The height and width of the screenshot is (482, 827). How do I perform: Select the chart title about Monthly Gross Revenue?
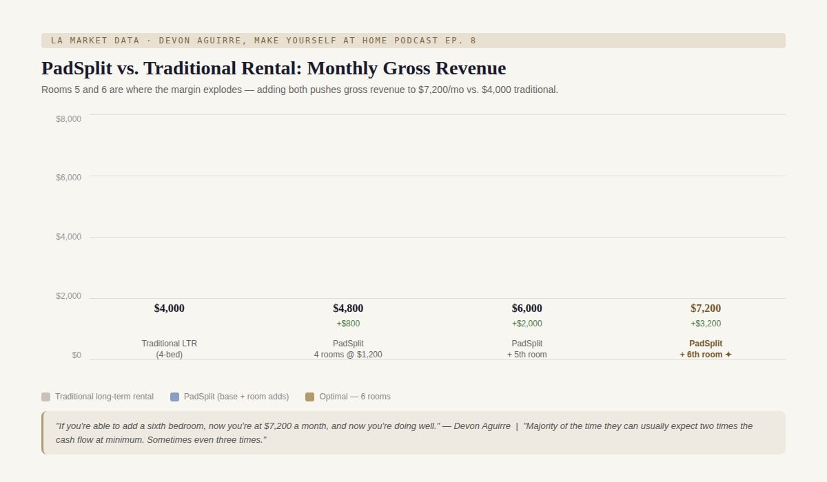274,68
